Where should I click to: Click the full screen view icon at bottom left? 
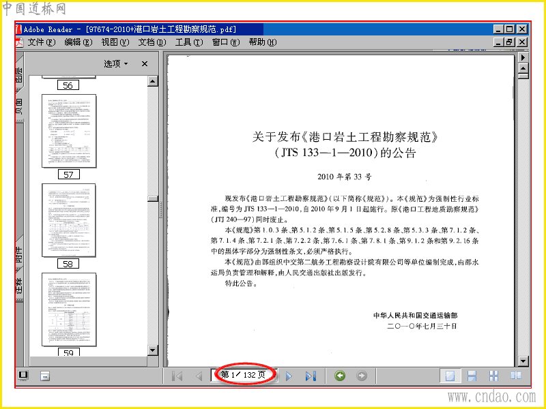(x=23, y=376)
